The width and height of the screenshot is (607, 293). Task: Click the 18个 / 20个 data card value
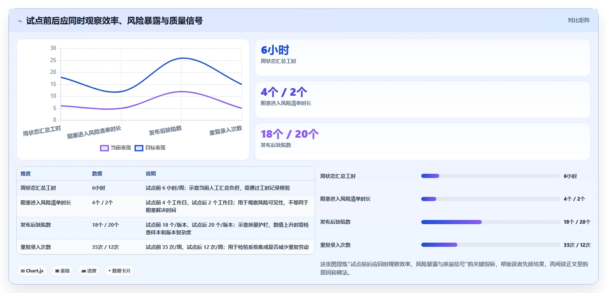coord(290,134)
